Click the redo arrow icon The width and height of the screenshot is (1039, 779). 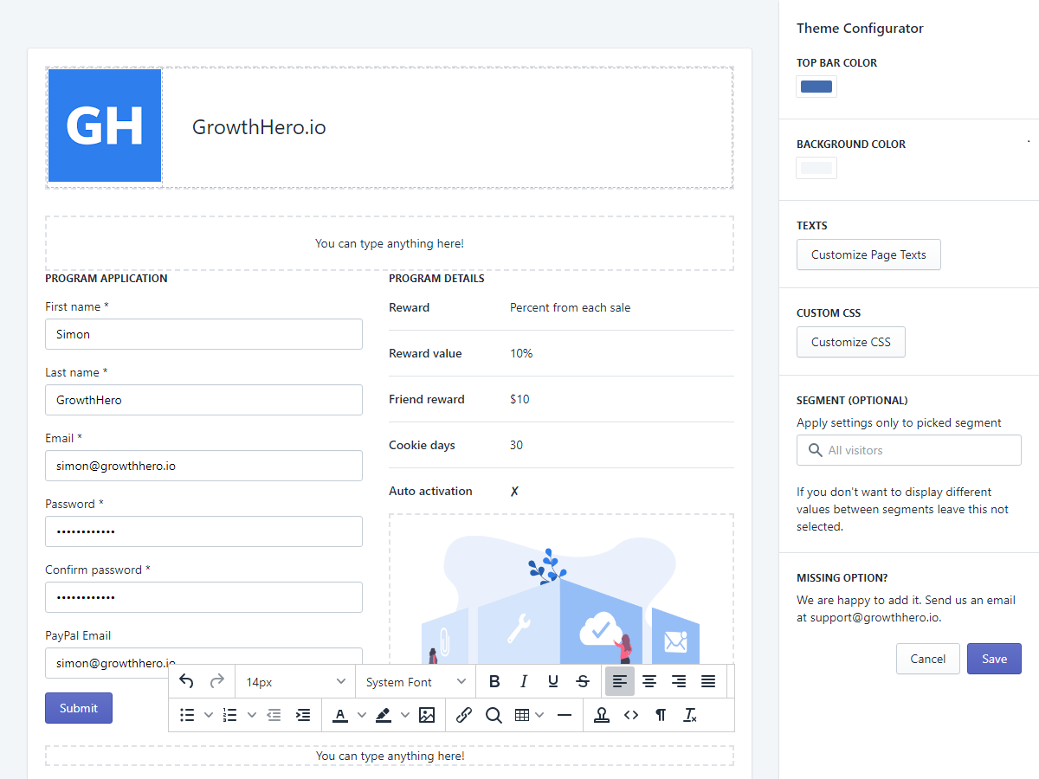[216, 681]
